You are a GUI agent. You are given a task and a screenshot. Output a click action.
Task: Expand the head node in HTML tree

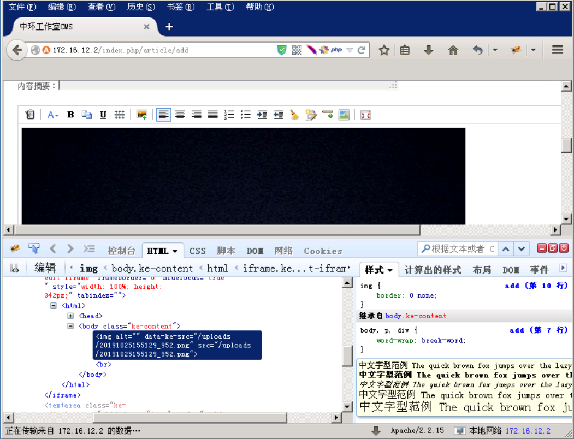click(70, 316)
